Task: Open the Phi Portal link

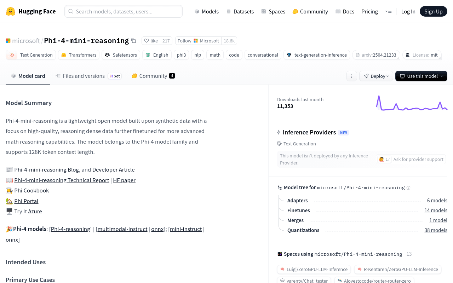Action: 27,201
